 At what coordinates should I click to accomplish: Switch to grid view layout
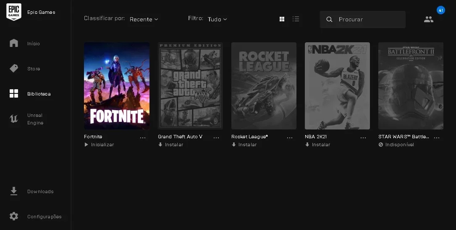pos(282,19)
